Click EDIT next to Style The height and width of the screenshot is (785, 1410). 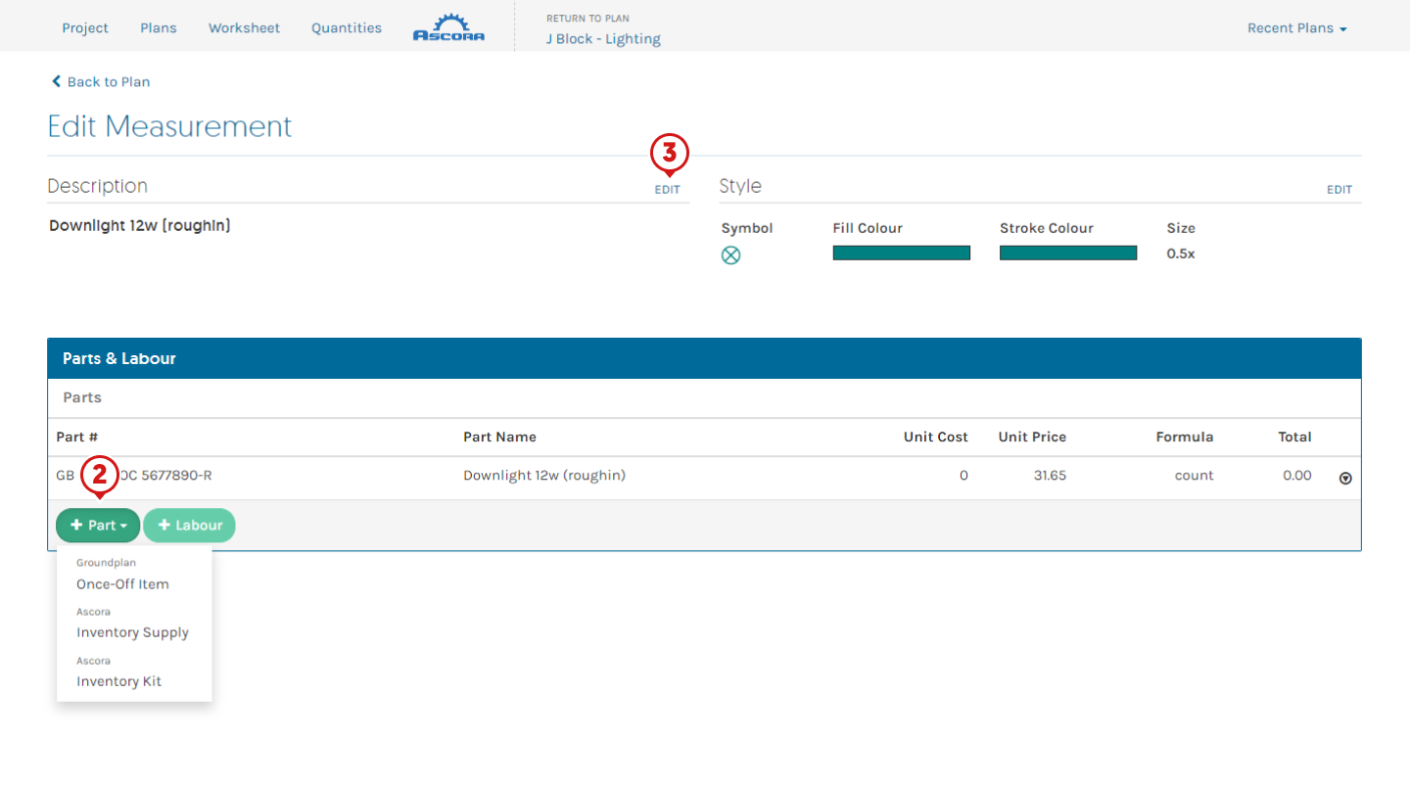(1339, 190)
